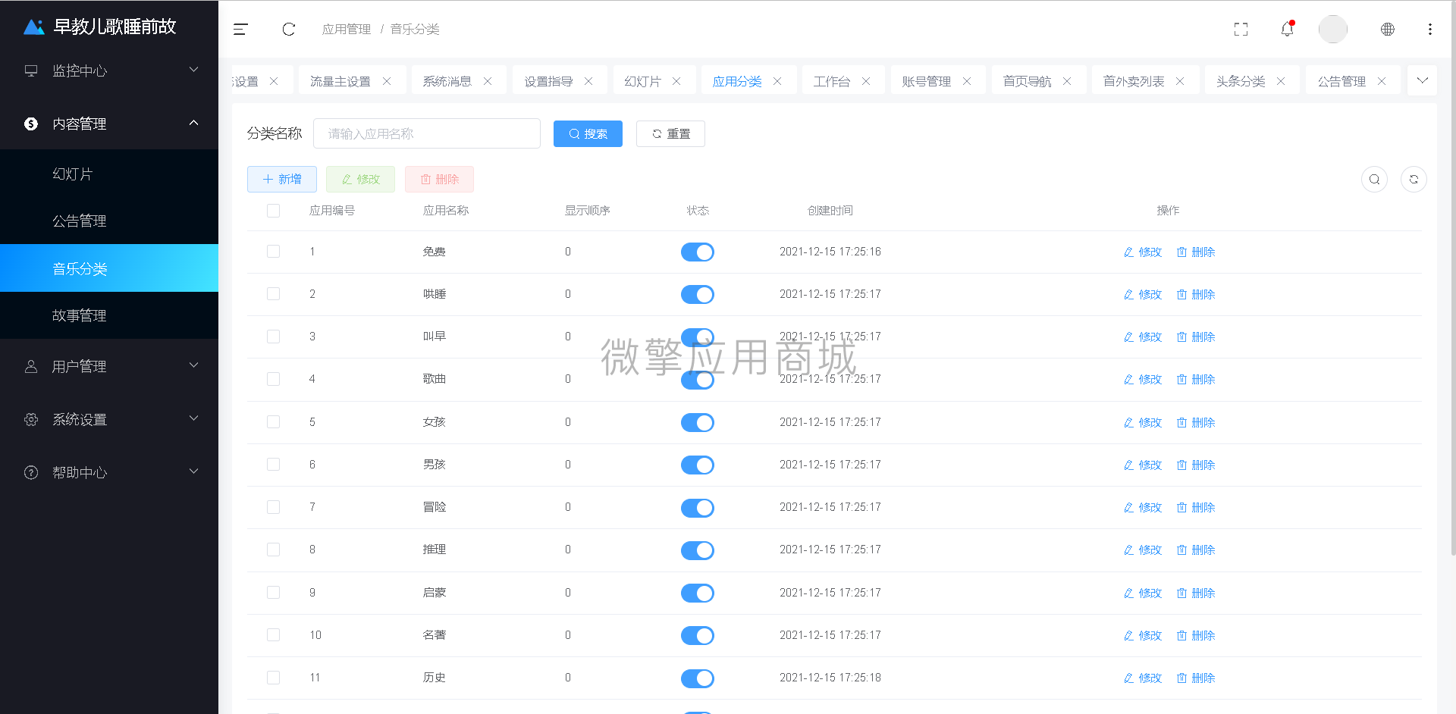Open the tab list dropdown chevron
The width and height of the screenshot is (1456, 714).
coord(1422,80)
